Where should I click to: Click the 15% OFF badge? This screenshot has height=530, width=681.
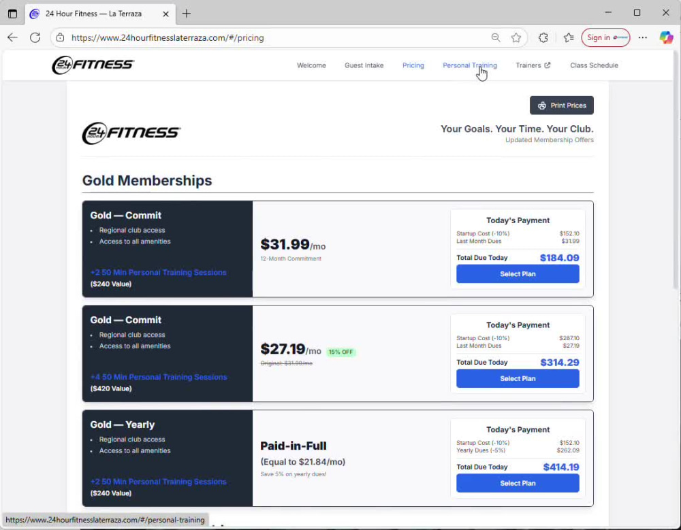coord(341,352)
